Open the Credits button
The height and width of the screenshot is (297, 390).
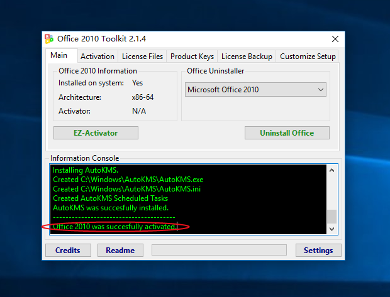click(68, 251)
